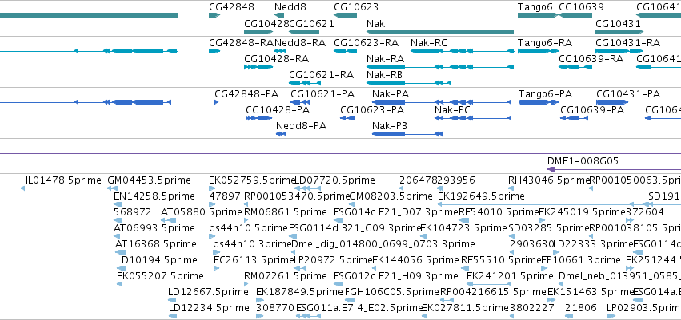Select the CG10428-RA transcript label
Screen dimensions: 681x320
277,59
